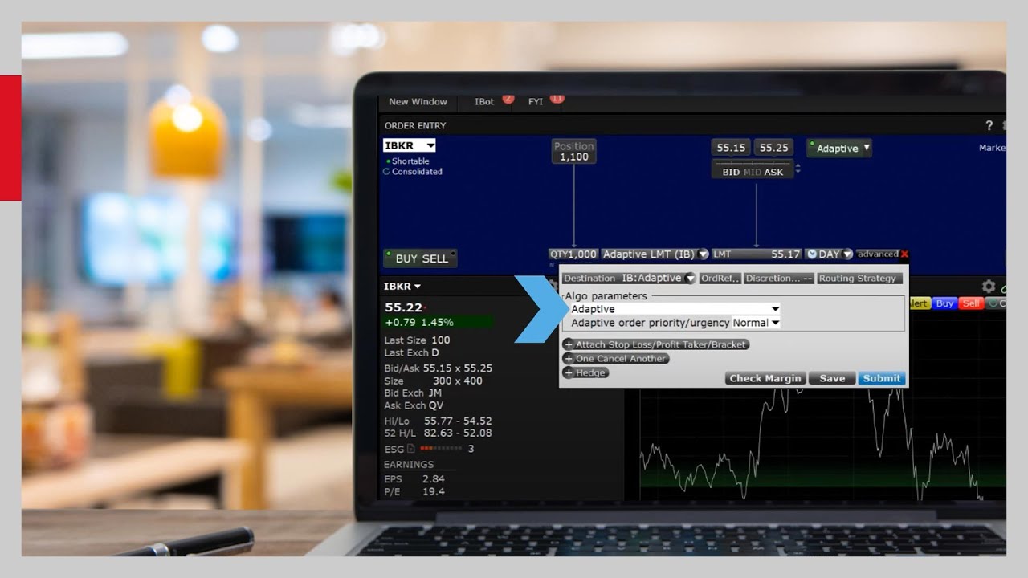Click the Size 300 x 400 row

(433, 381)
